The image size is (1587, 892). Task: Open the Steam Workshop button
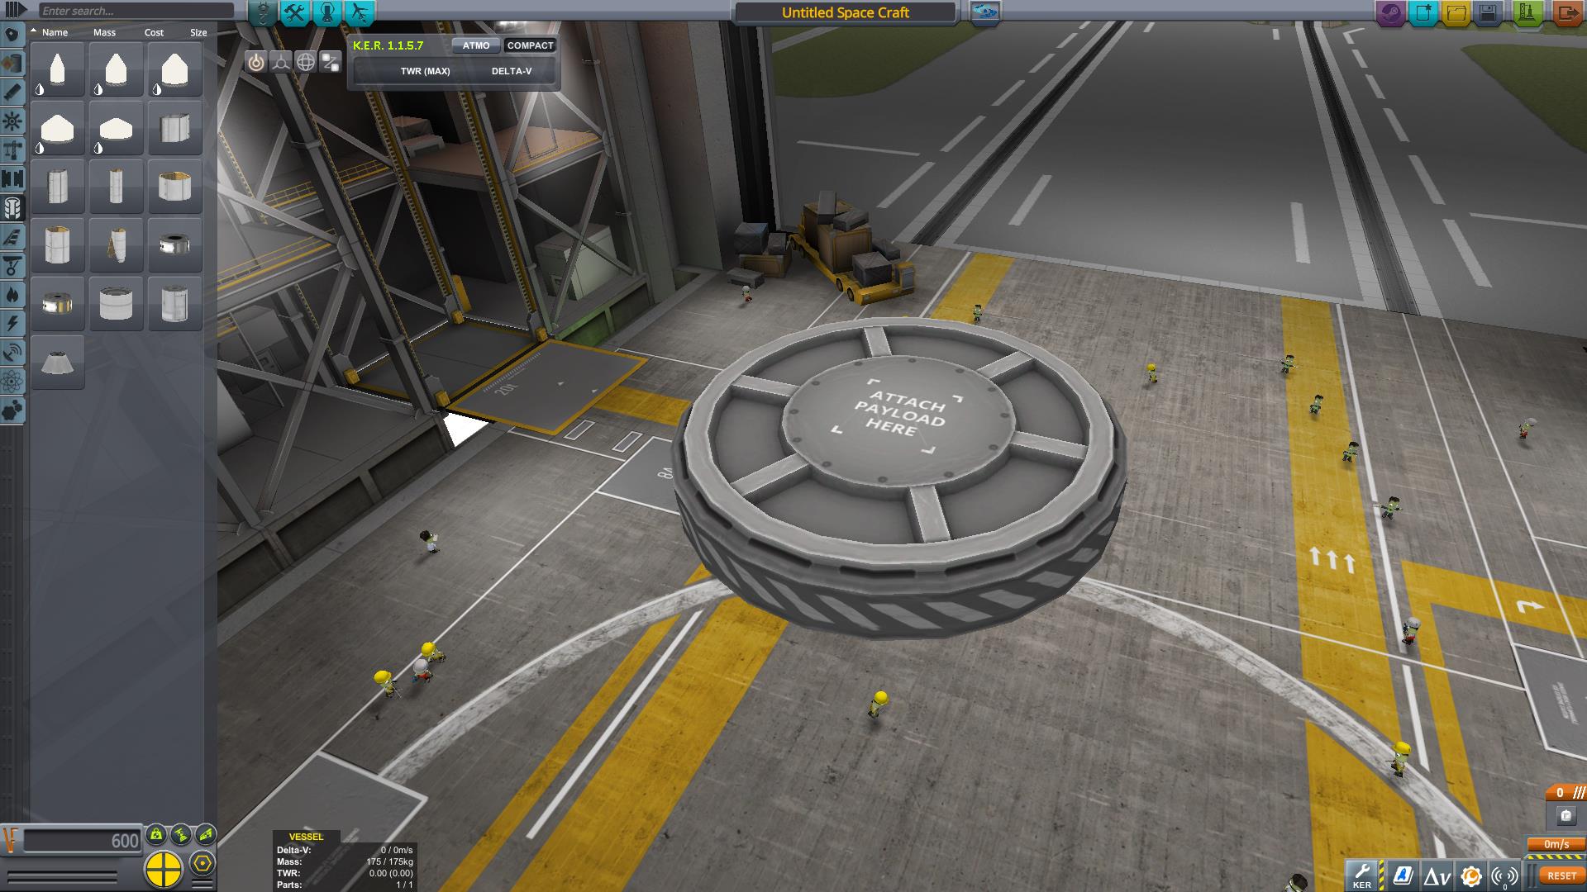(1391, 12)
